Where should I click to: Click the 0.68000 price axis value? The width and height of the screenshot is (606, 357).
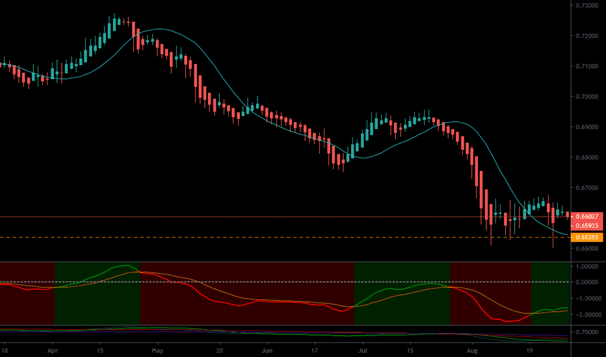click(x=588, y=158)
